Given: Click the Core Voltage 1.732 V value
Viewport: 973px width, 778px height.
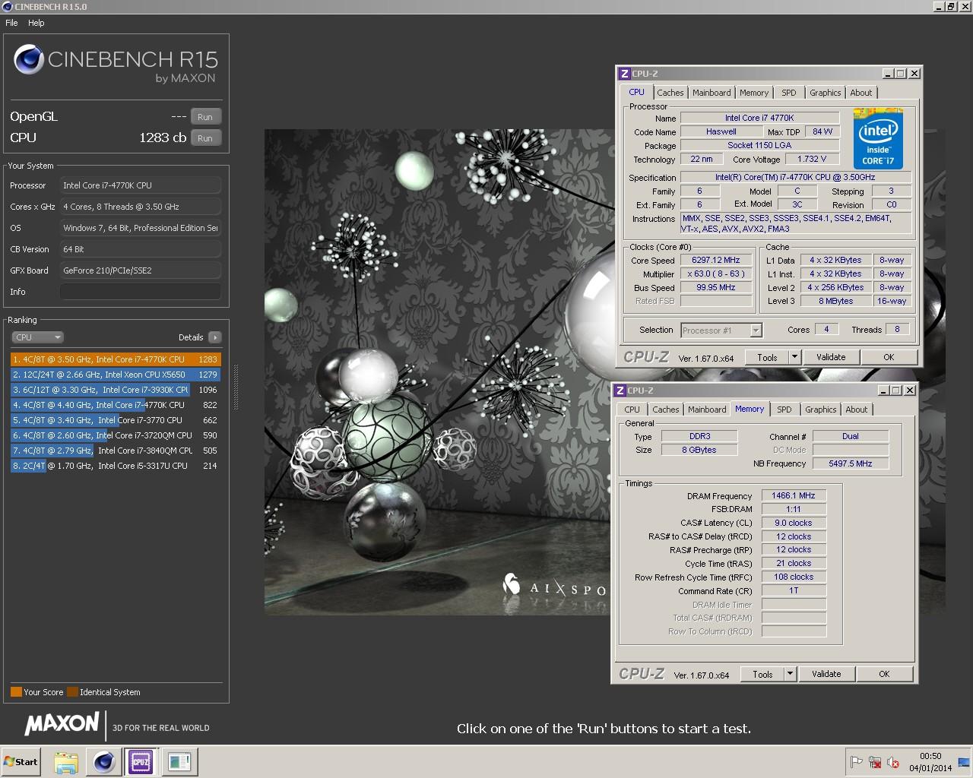Looking at the screenshot, I should click(813, 159).
